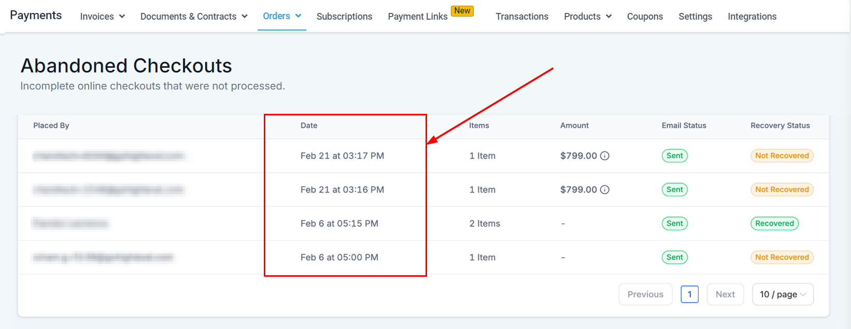851x329 pixels.
Task: Open the Payment Links tab
Action: pyautogui.click(x=417, y=17)
